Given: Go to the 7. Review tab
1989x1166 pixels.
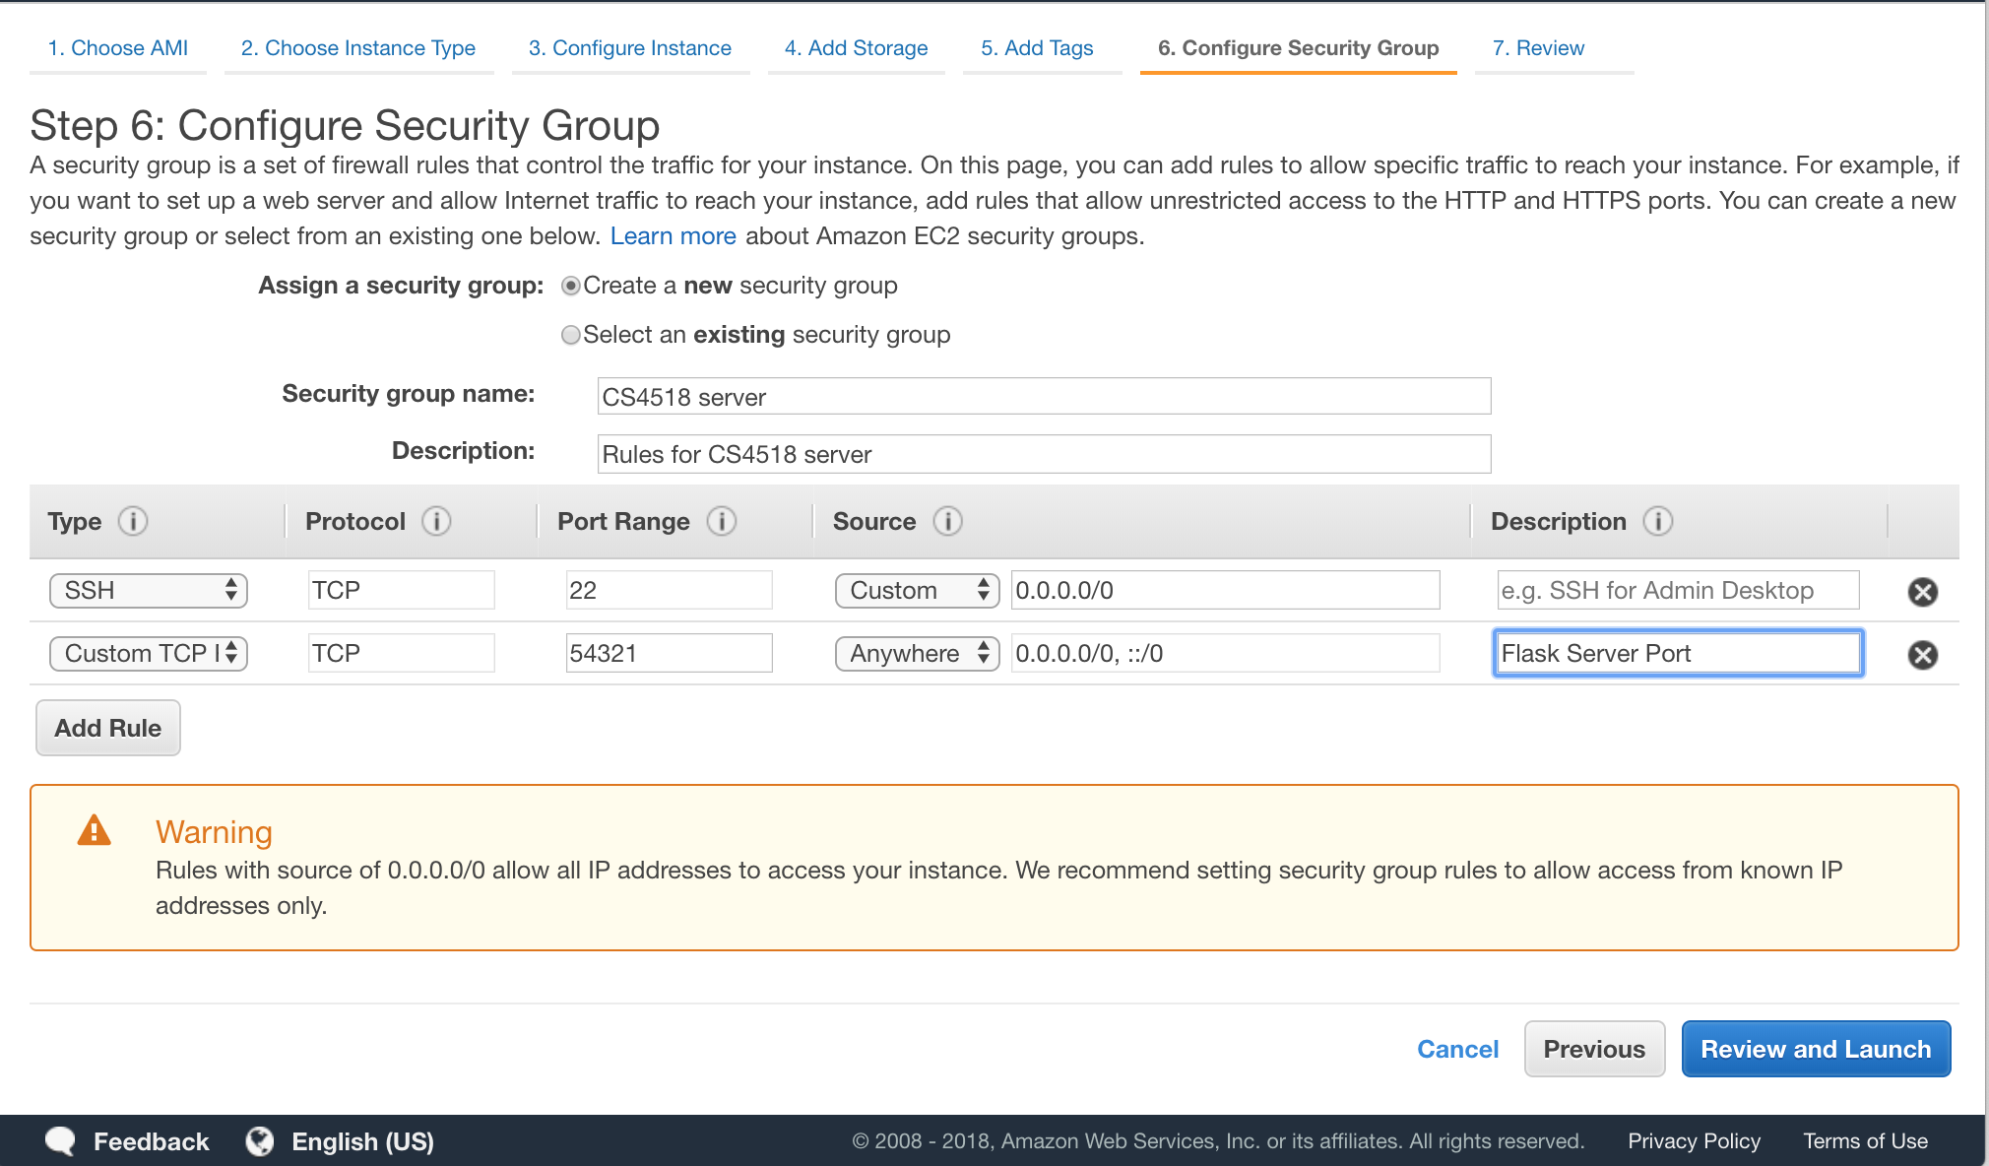Looking at the screenshot, I should [1538, 48].
